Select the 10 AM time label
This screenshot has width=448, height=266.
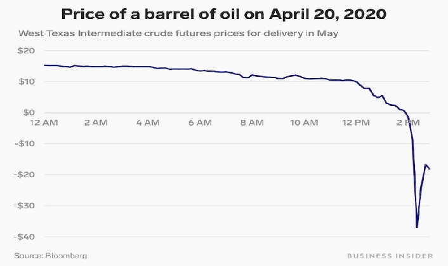pos(303,122)
